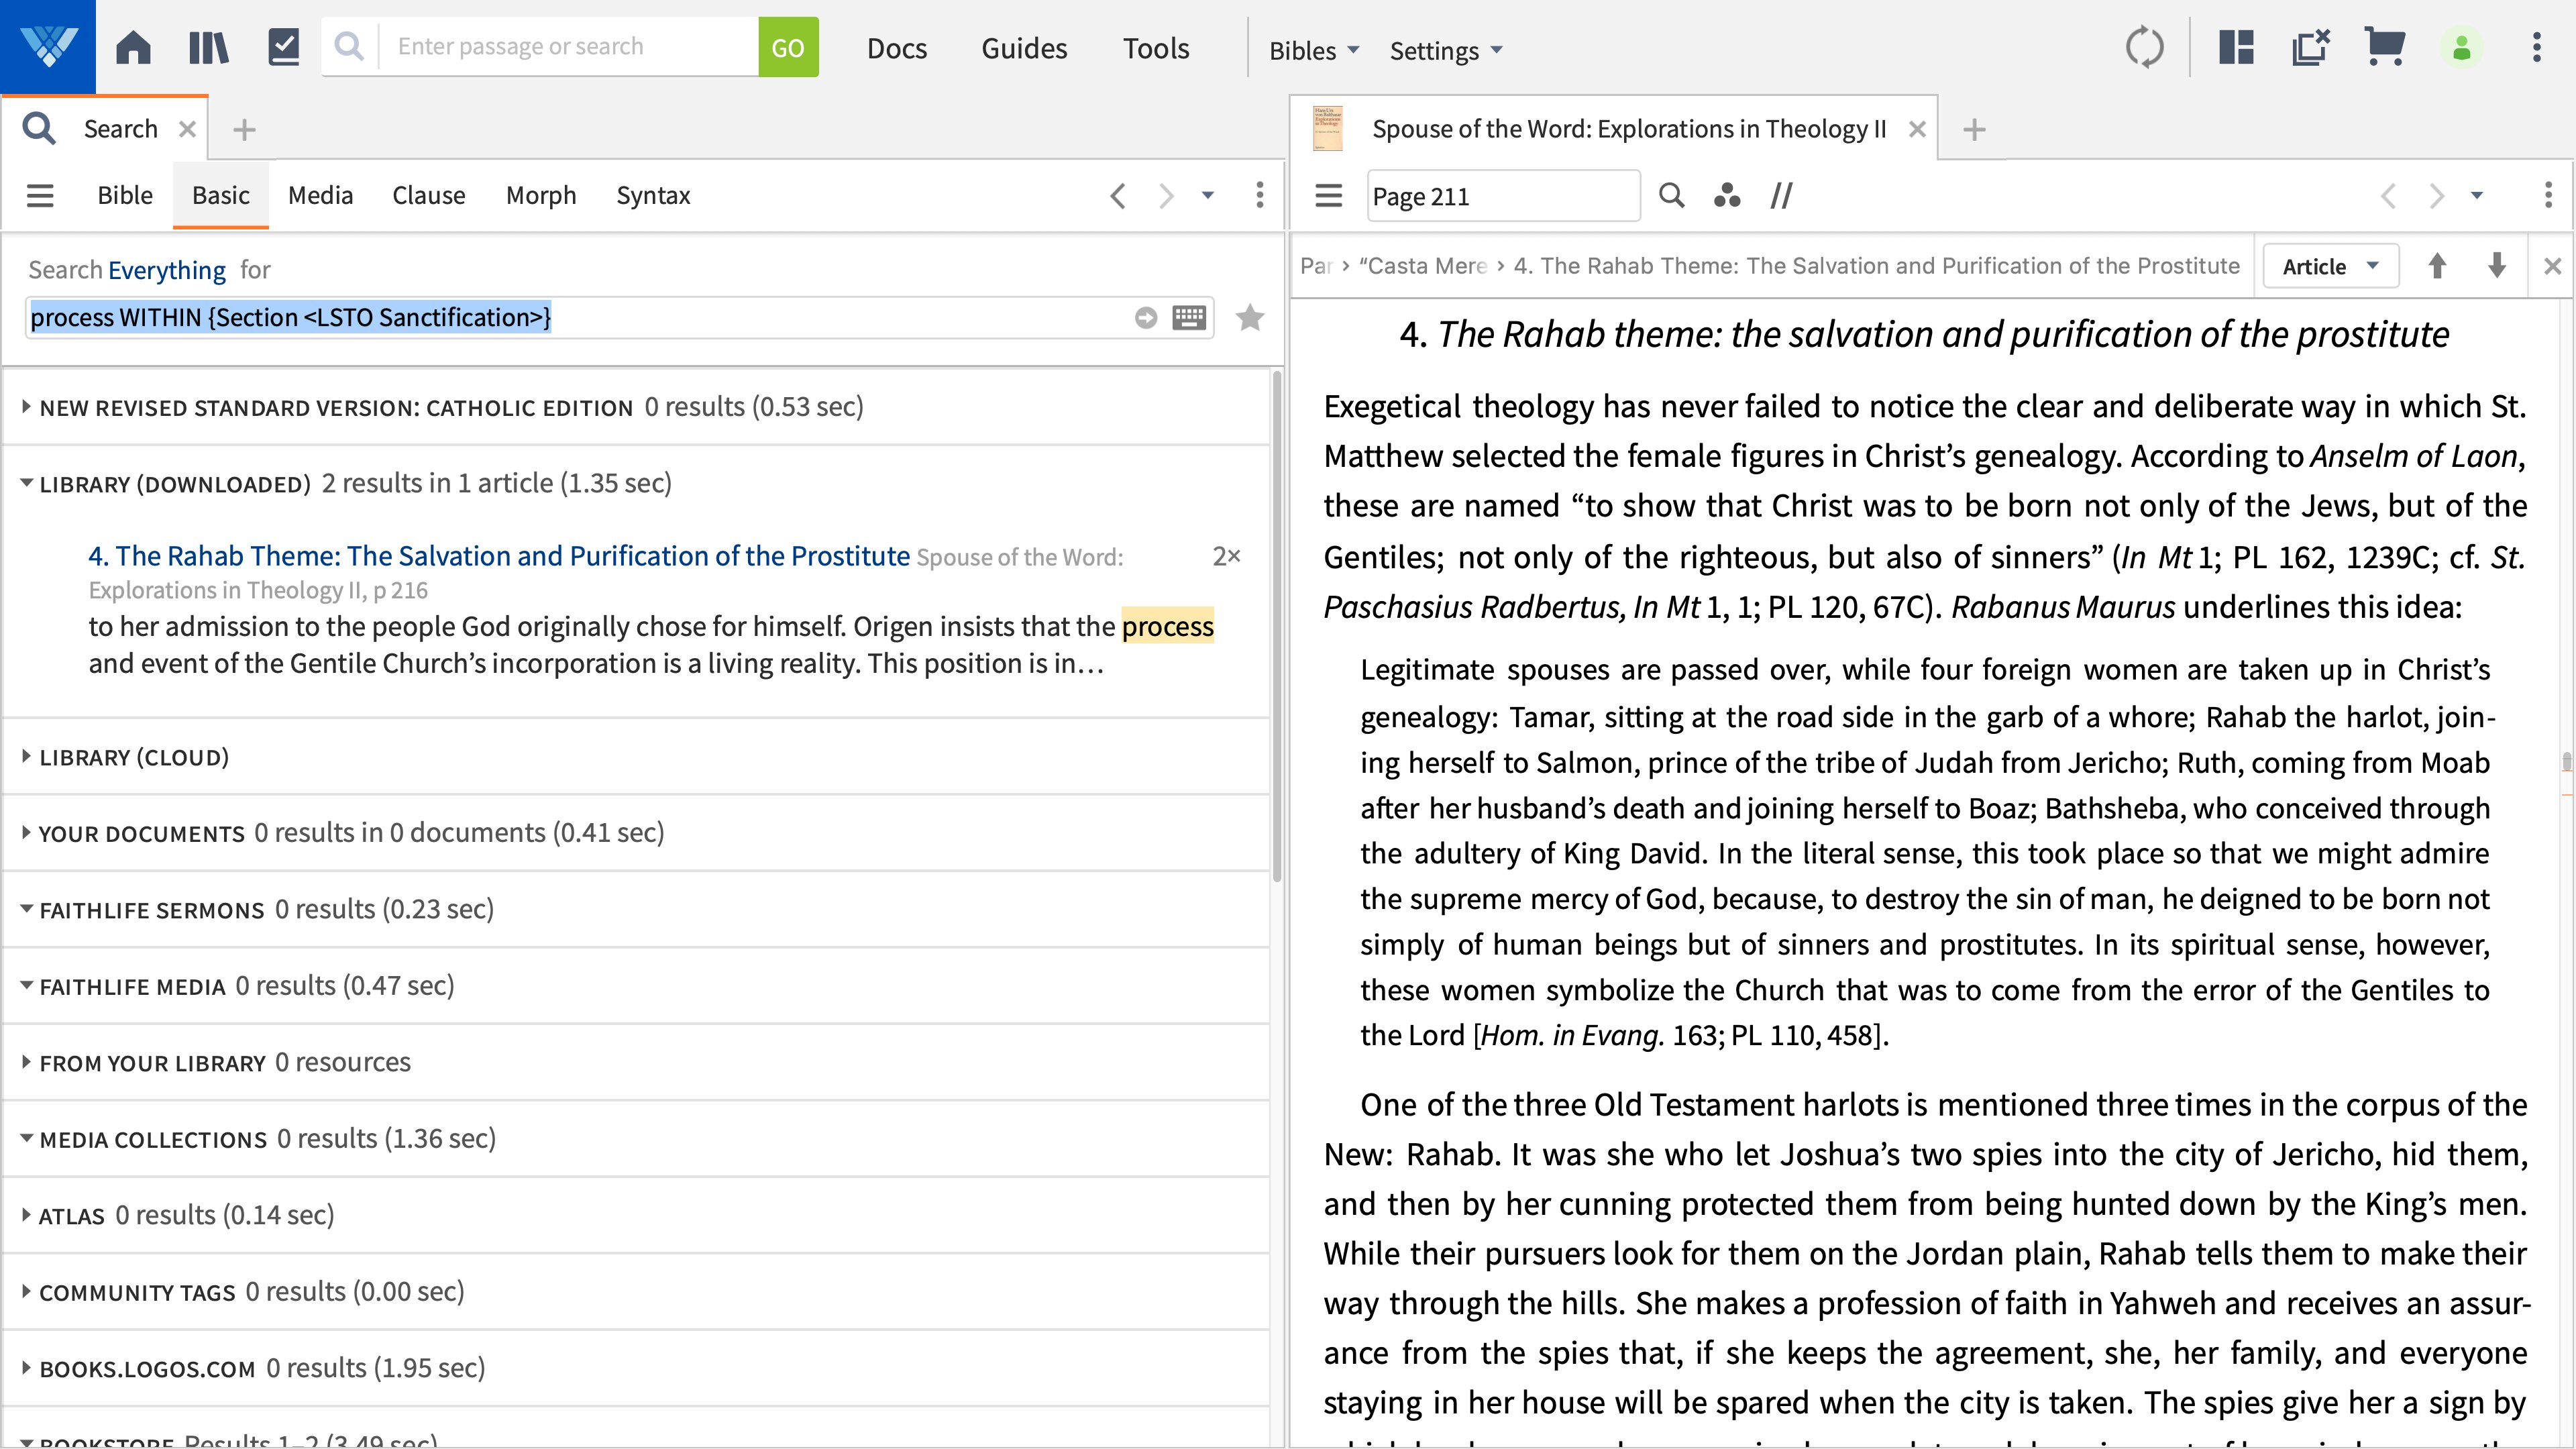Screen dimensions: 2576x1449
Task: Open the Library books icon
Action: [x=209, y=47]
